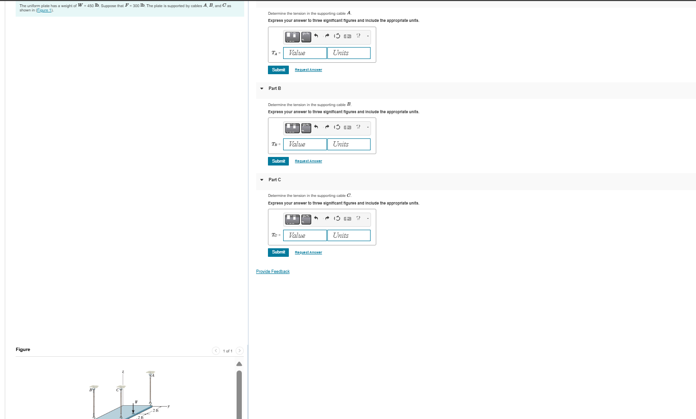696x419 pixels.
Task: Redo in the TB answer toolbar
Action: (327, 127)
